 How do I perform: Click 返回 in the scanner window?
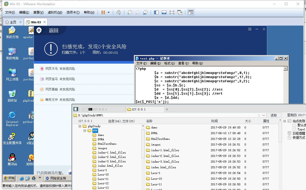(53, 31)
